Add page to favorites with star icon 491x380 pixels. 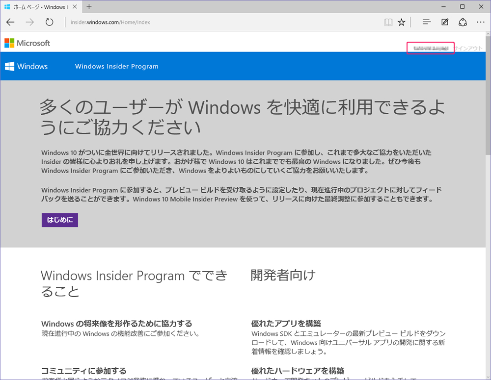402,22
